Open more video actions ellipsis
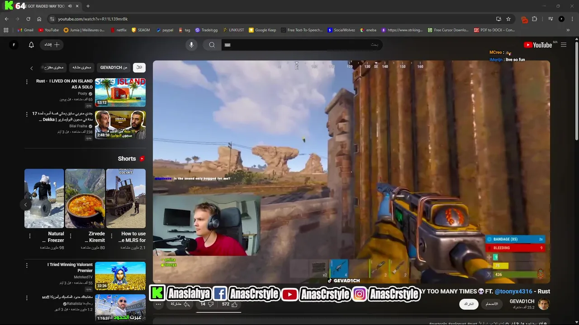Viewport: 579px width, 325px height. (158, 304)
